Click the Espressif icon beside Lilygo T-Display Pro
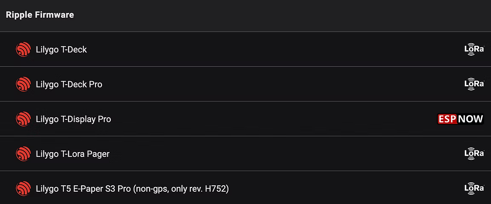 (x=23, y=119)
